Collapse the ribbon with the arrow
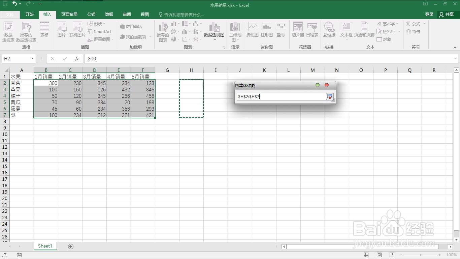Image resolution: width=460 pixels, height=259 pixels. click(x=455, y=48)
